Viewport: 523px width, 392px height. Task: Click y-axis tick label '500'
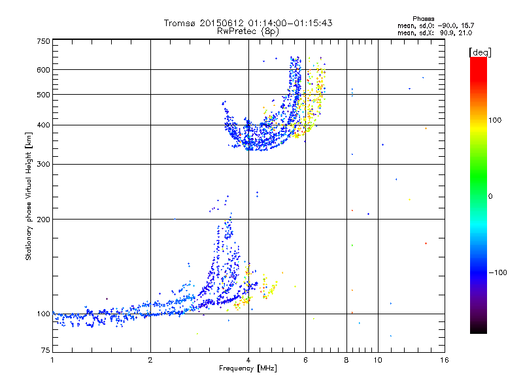(x=43, y=95)
